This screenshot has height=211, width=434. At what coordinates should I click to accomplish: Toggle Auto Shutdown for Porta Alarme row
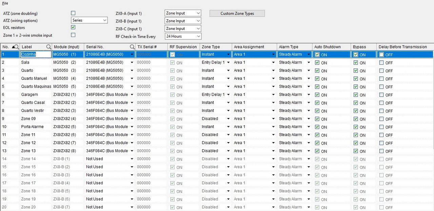pyautogui.click(x=317, y=127)
